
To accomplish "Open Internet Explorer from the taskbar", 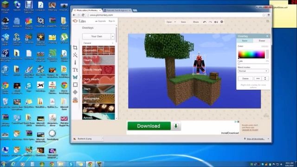I will (13, 164).
